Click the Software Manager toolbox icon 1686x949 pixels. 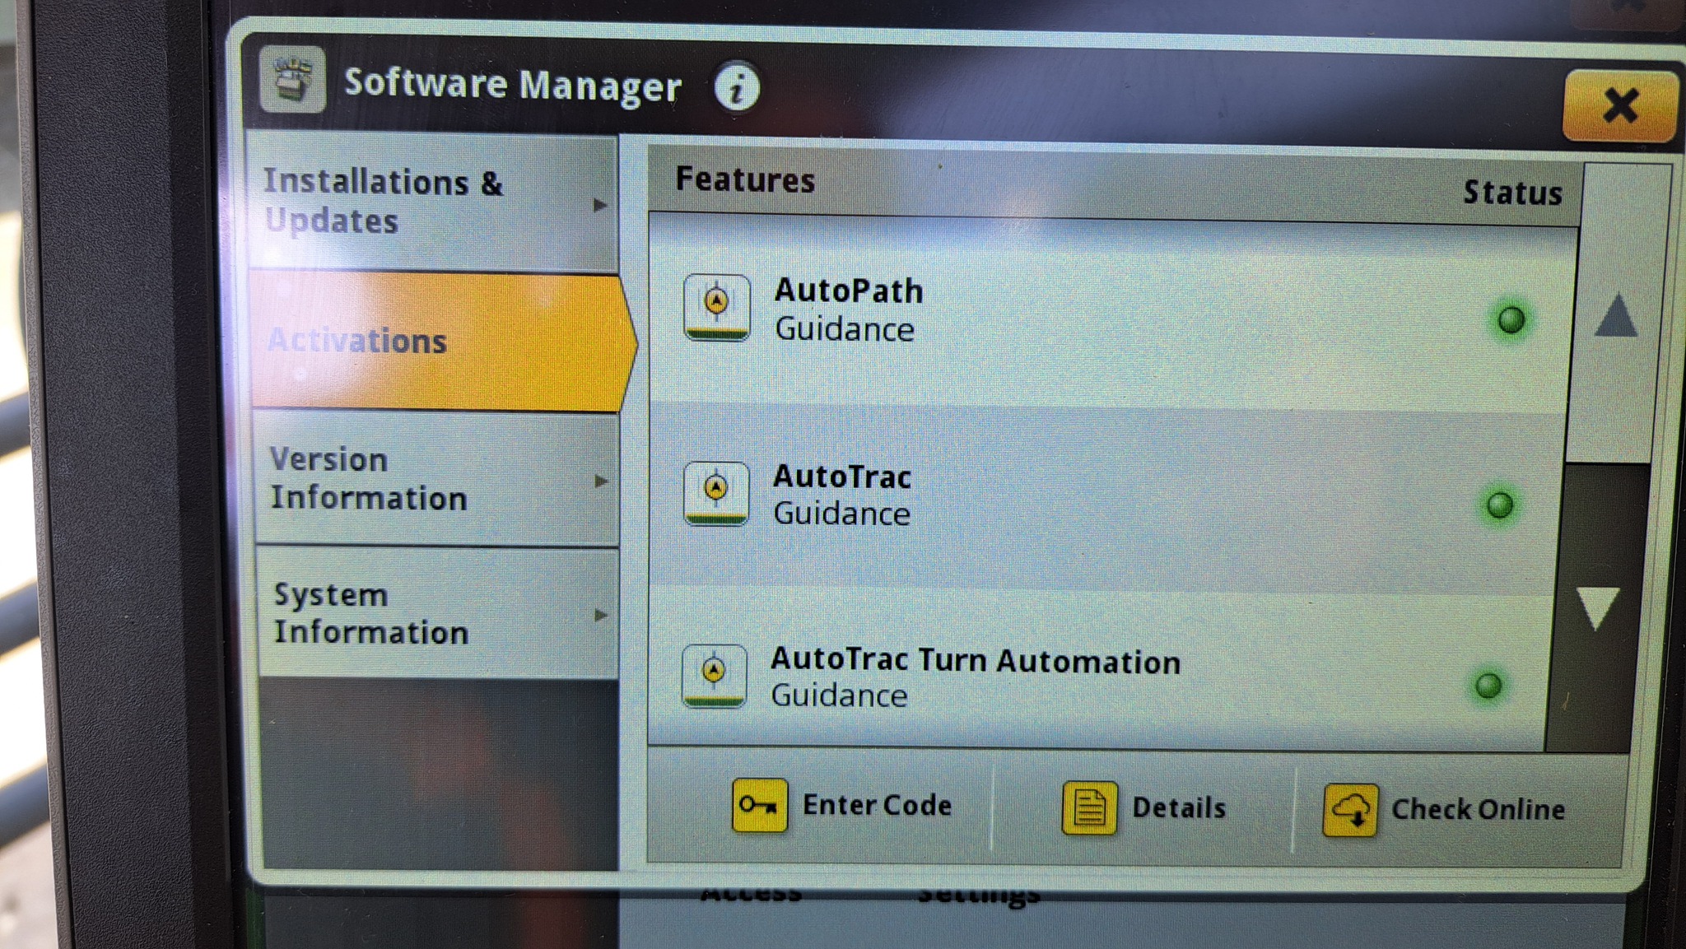click(292, 80)
